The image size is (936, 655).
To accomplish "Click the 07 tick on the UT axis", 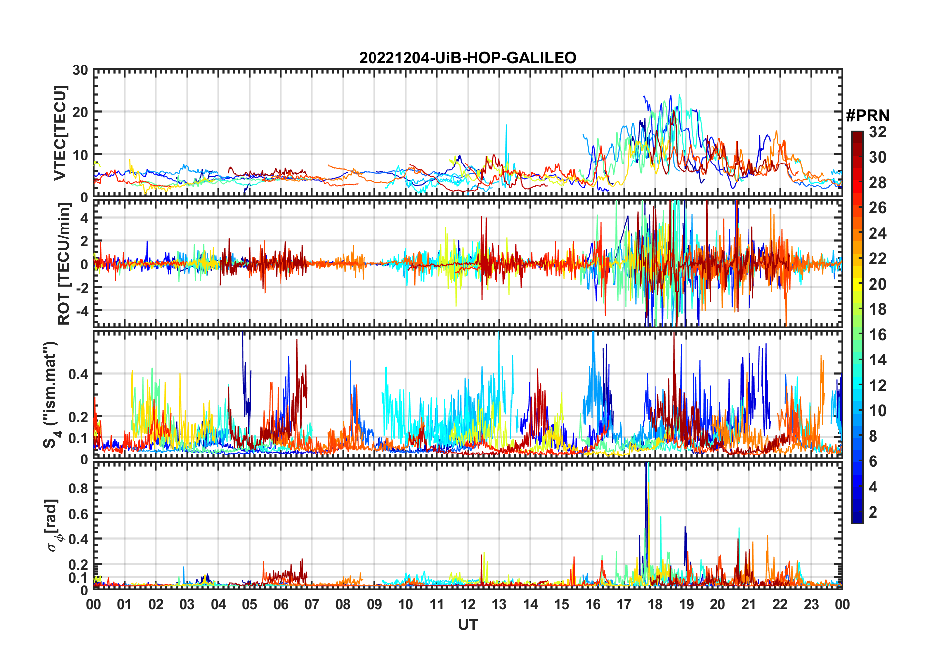I will tap(312, 604).
